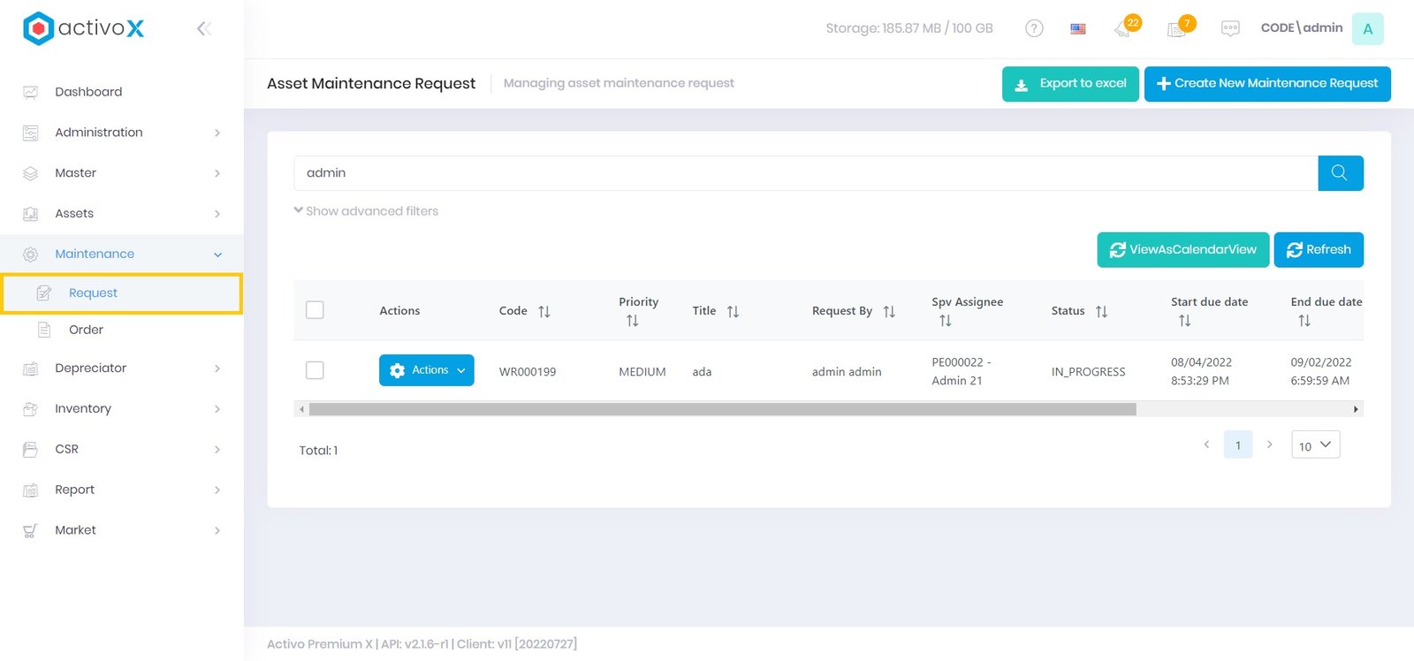
Task: Click the user avatar A icon
Action: point(1367,28)
